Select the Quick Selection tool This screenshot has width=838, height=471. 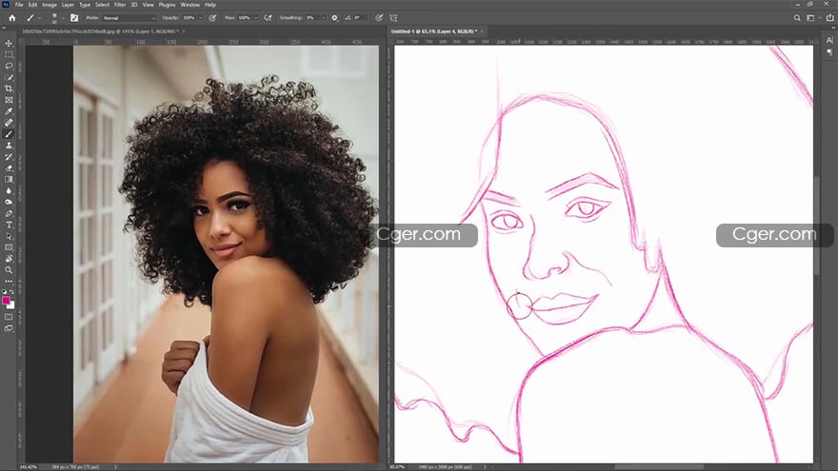[9, 77]
